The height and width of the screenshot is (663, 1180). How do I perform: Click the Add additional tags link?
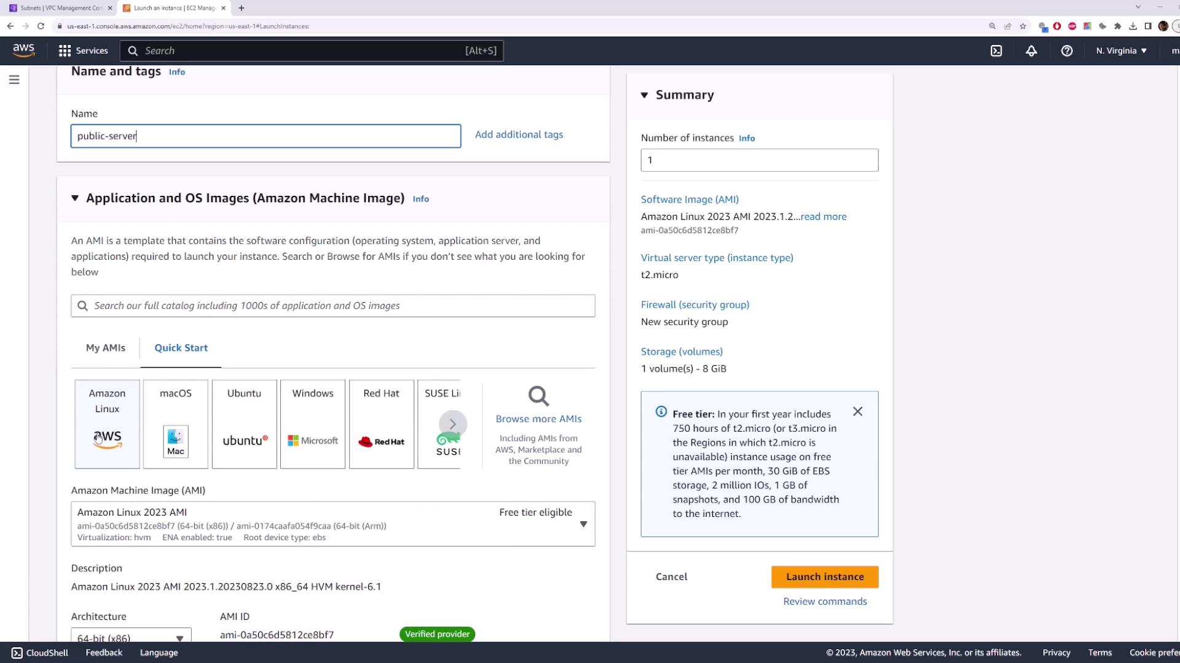pos(519,135)
